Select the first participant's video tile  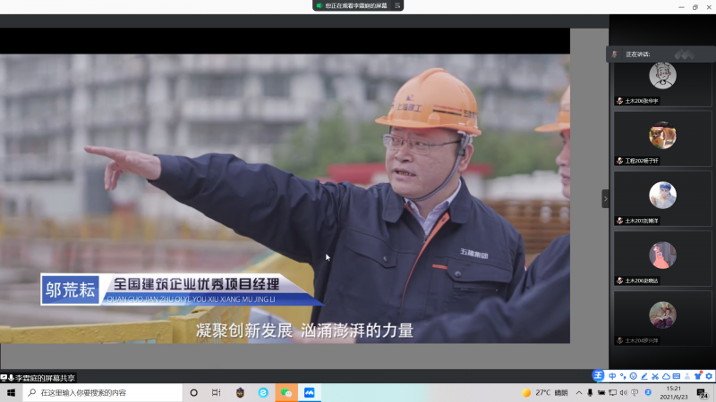point(662,76)
